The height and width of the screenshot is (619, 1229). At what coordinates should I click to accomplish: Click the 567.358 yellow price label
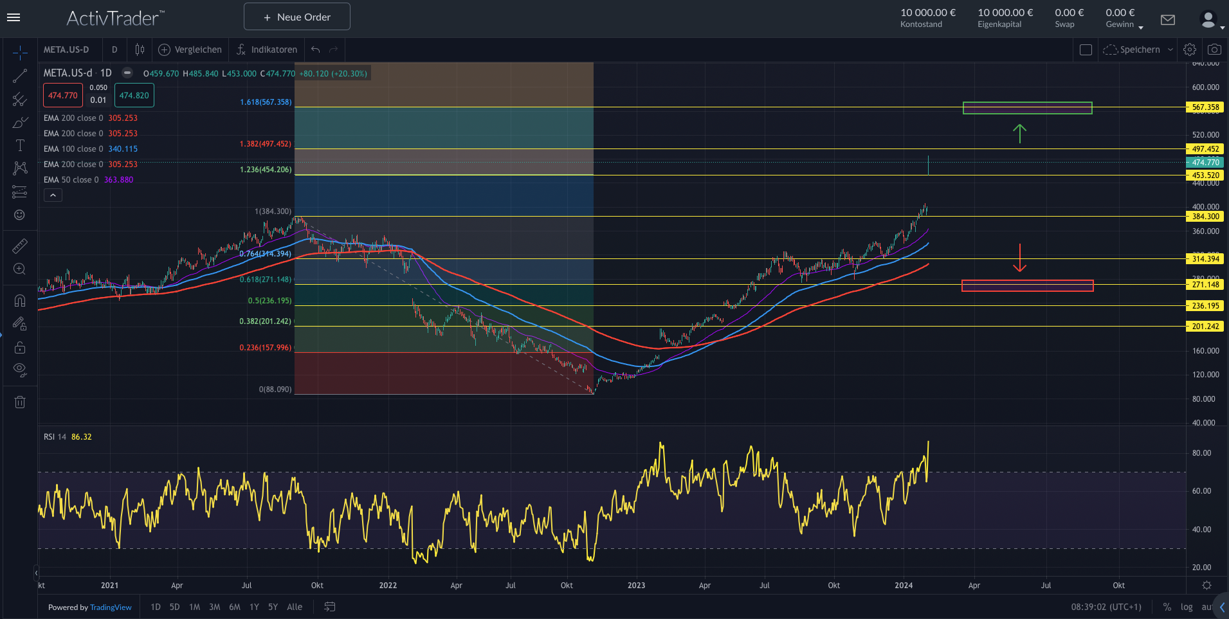(x=1205, y=107)
